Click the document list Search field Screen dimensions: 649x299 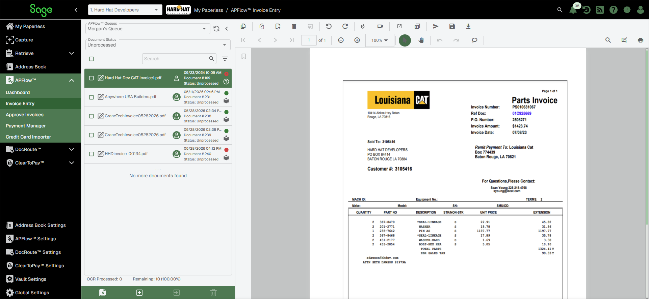179,59
